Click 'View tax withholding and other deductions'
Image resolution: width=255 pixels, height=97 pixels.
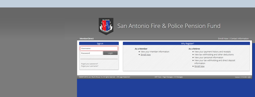pyautogui.click(x=214, y=55)
